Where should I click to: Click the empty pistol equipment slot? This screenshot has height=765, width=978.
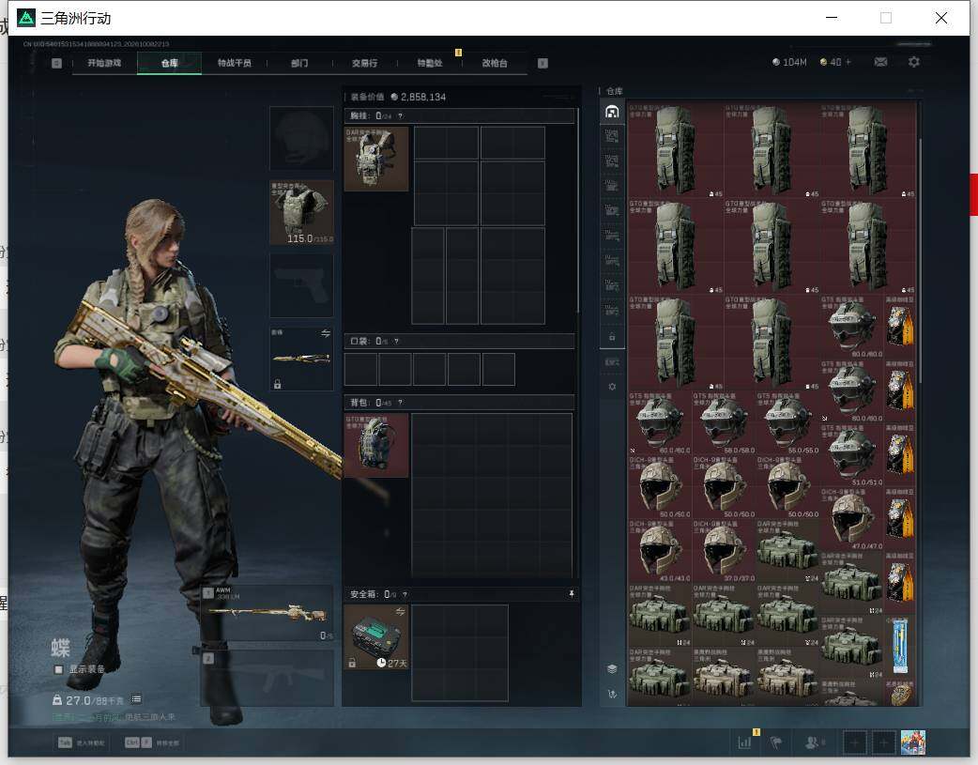[301, 285]
